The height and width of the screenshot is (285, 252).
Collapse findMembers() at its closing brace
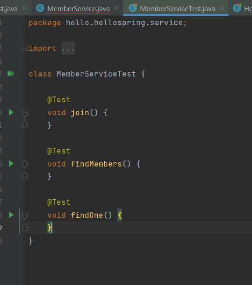[25, 176]
